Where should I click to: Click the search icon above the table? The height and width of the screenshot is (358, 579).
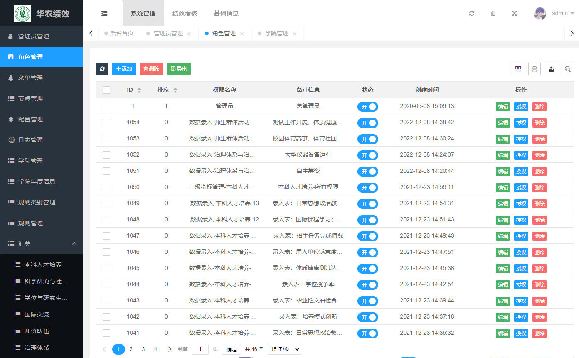(x=568, y=69)
